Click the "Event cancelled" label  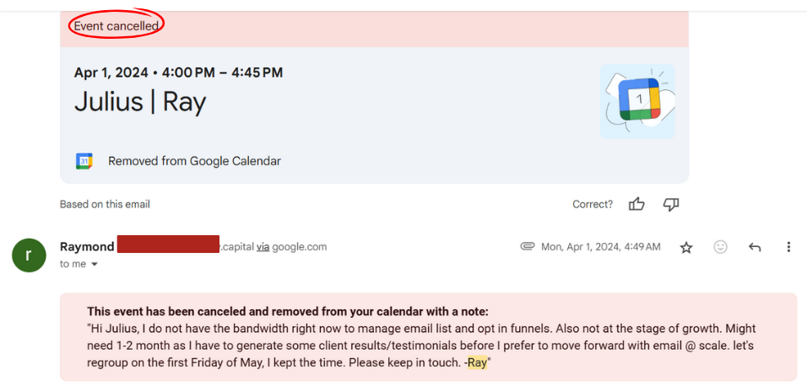(116, 26)
